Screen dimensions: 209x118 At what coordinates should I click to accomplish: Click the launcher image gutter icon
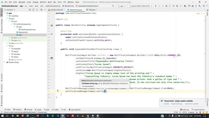pyautogui.click(x=52, y=58)
